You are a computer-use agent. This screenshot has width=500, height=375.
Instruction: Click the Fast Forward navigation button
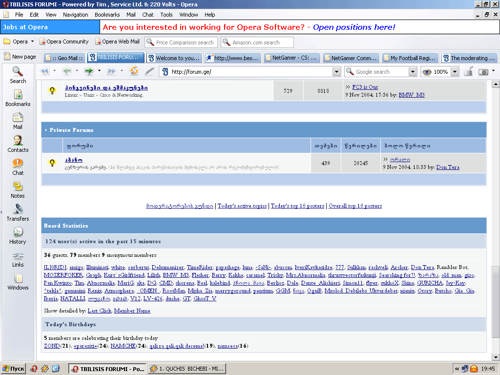pyautogui.click(x=111, y=71)
